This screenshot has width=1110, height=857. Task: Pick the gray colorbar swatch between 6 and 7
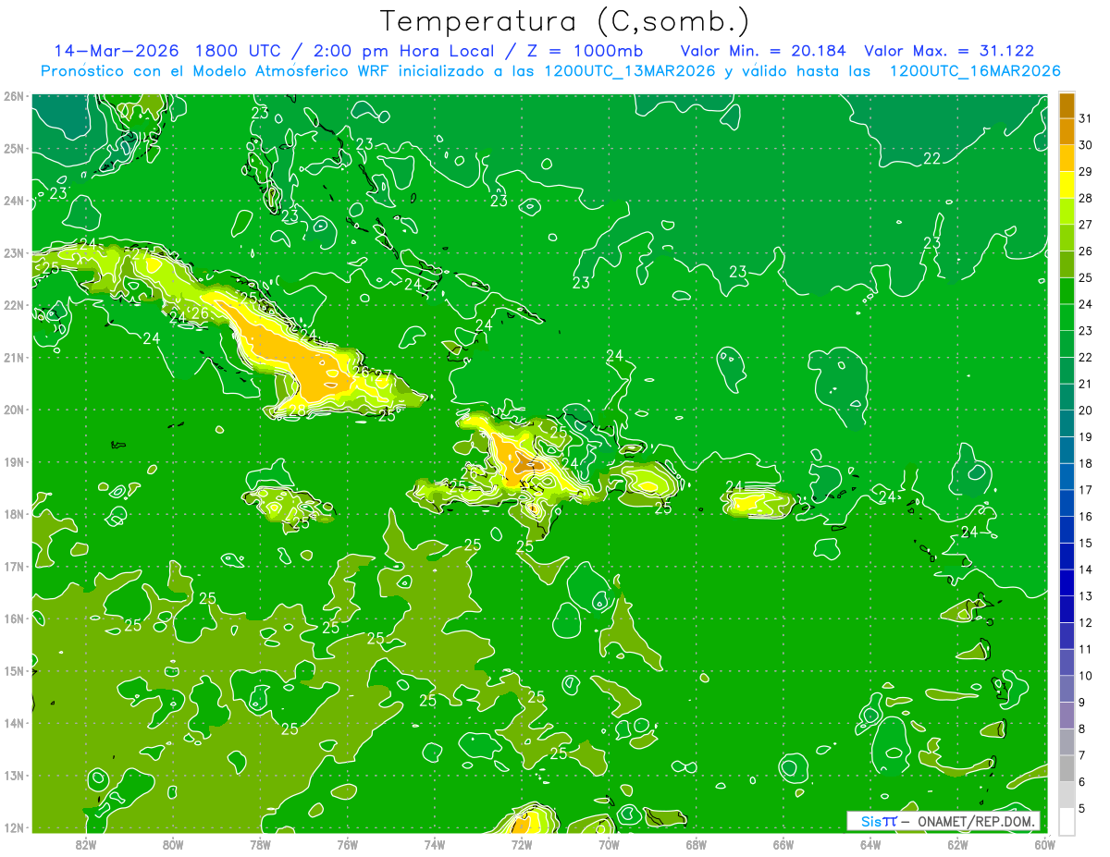(x=1067, y=768)
